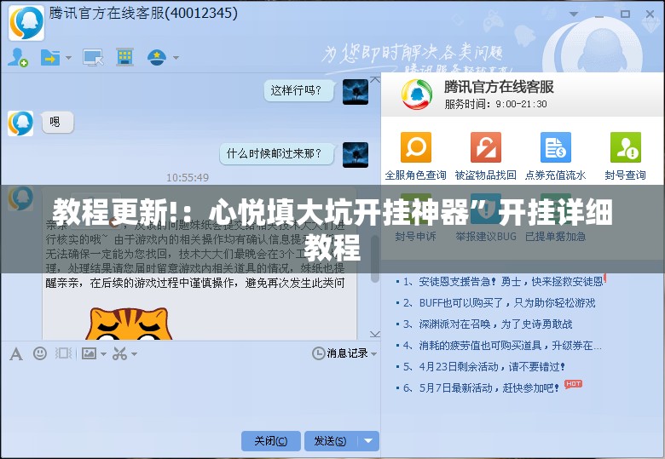
Task: Click the 关闭(C) button
Action: pyautogui.click(x=271, y=441)
